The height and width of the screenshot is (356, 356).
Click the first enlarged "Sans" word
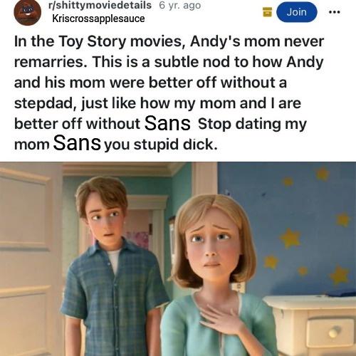[x=167, y=123]
